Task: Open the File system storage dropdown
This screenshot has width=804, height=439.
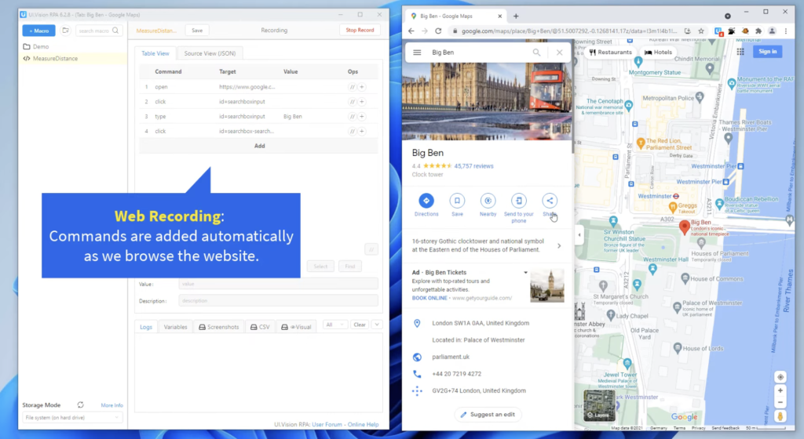Action: point(71,418)
